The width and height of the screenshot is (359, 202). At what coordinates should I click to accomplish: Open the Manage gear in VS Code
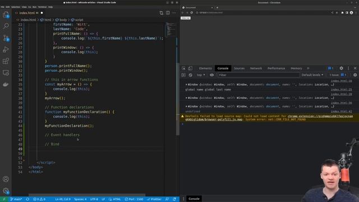(x=6, y=191)
